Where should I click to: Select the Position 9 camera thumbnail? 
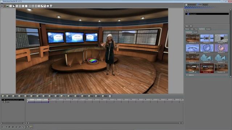tap(221, 58)
